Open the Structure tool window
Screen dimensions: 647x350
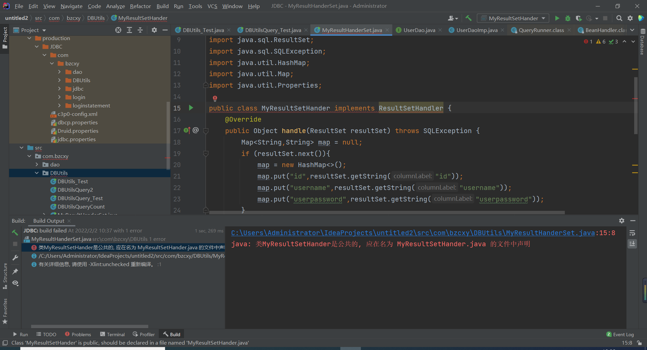pyautogui.click(x=5, y=276)
